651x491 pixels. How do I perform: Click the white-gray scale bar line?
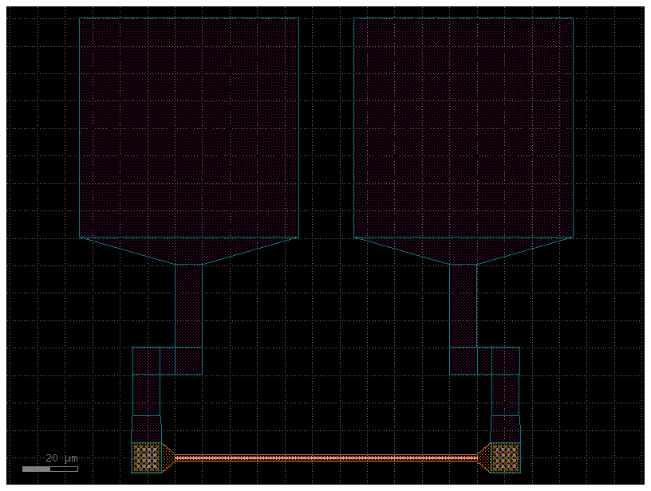49,469
